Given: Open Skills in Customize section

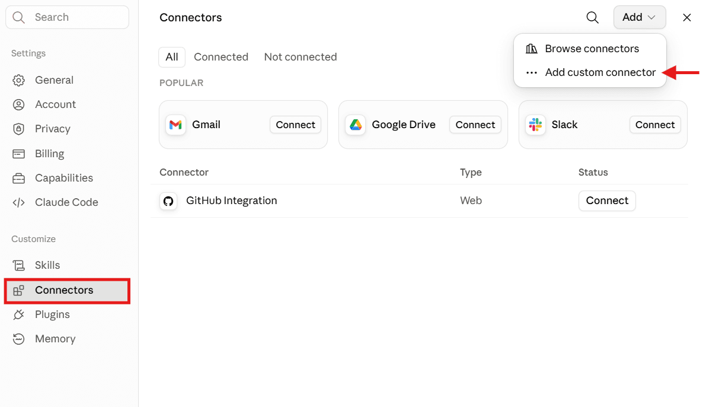Looking at the screenshot, I should pos(47,265).
